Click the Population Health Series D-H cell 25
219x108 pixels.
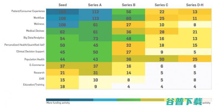coord(195,59)
